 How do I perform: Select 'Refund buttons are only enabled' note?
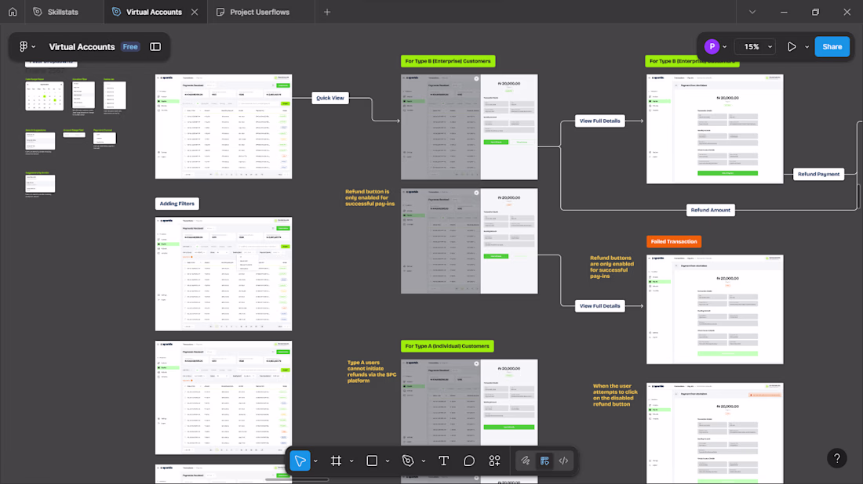612,267
